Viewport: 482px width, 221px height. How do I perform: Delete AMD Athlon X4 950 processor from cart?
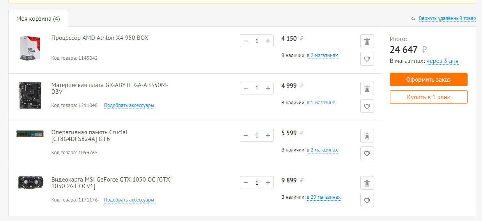coord(367,41)
